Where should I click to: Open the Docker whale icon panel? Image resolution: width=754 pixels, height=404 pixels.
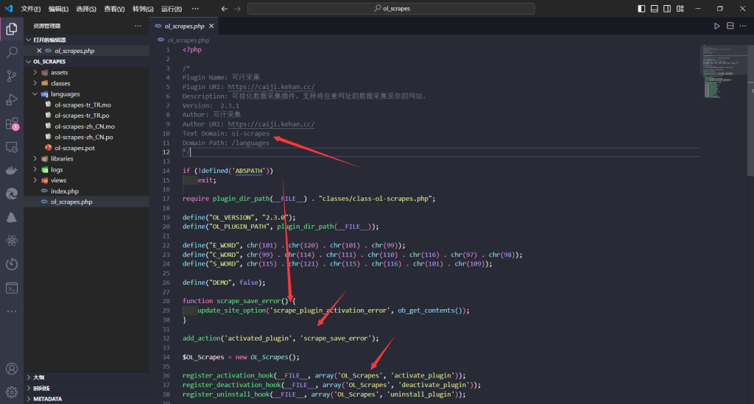point(12,170)
